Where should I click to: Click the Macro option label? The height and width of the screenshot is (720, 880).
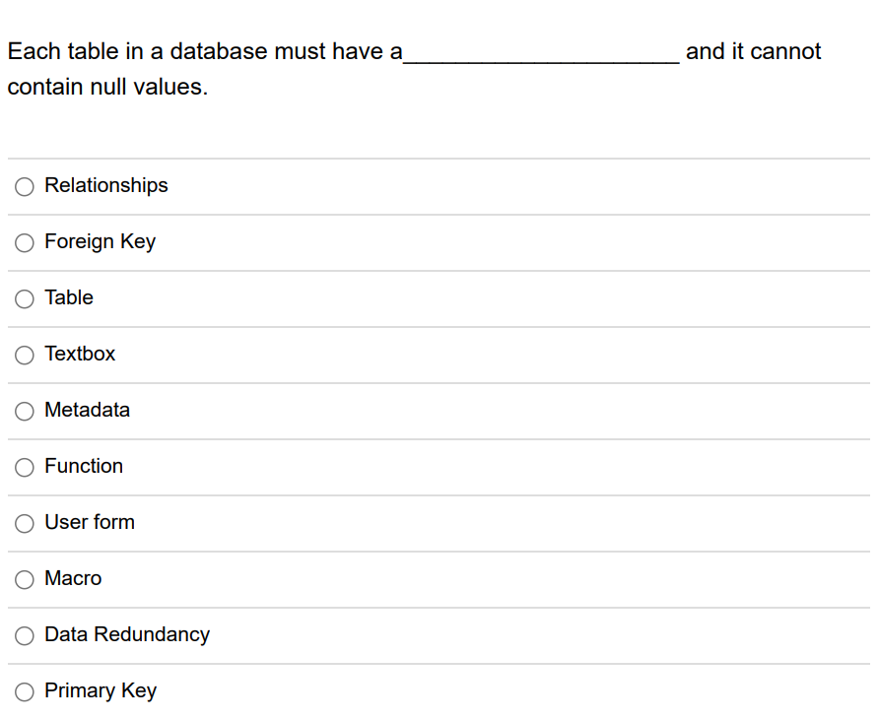pos(73,579)
